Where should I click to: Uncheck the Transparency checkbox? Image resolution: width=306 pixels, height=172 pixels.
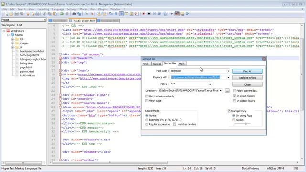[x=229, y=111]
